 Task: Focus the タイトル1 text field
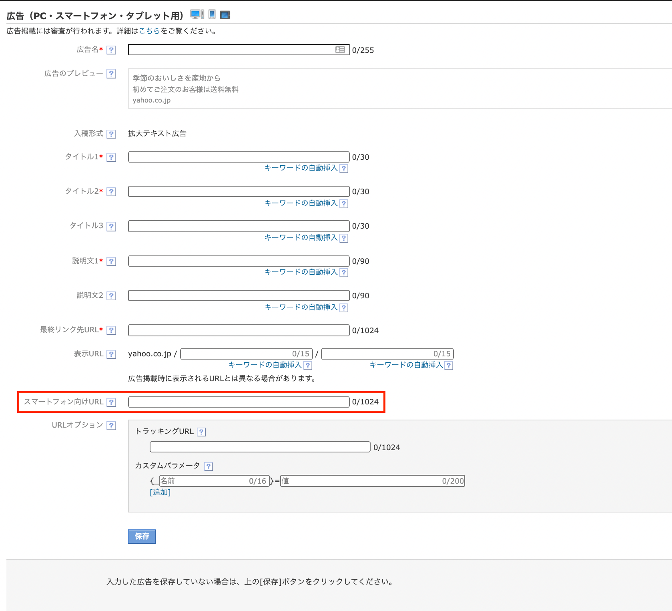point(239,157)
